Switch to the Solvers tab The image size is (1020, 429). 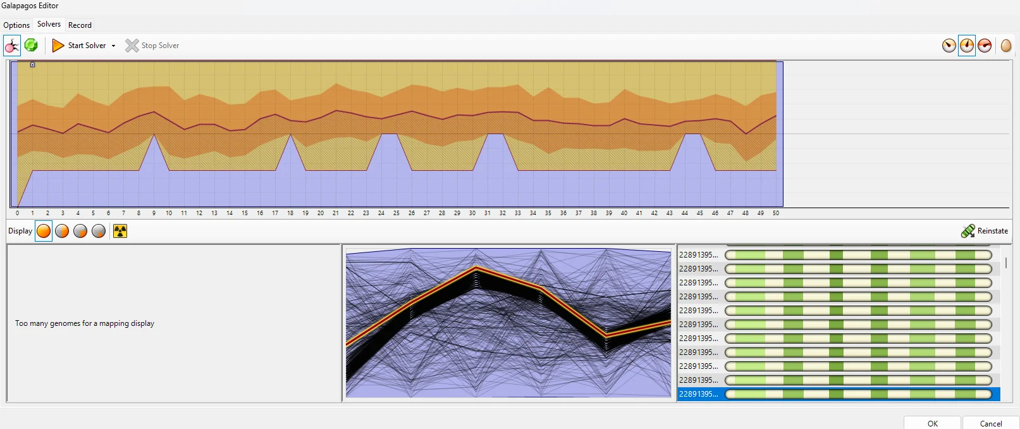click(x=49, y=24)
